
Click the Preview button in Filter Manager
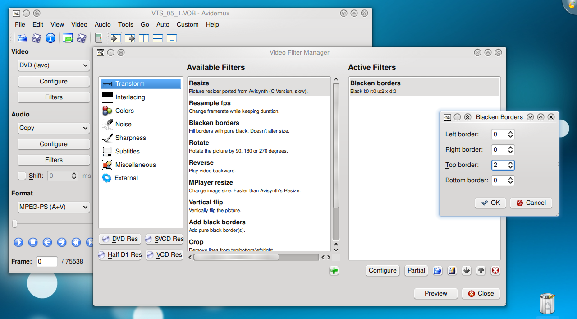point(436,293)
